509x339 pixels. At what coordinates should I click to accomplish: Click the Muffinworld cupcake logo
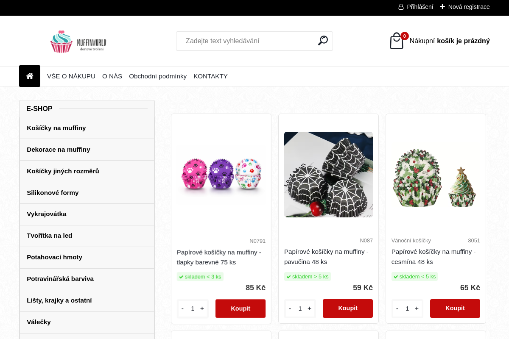(x=78, y=42)
